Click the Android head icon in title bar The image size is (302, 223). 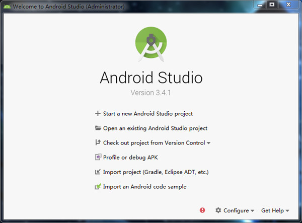(7, 7)
